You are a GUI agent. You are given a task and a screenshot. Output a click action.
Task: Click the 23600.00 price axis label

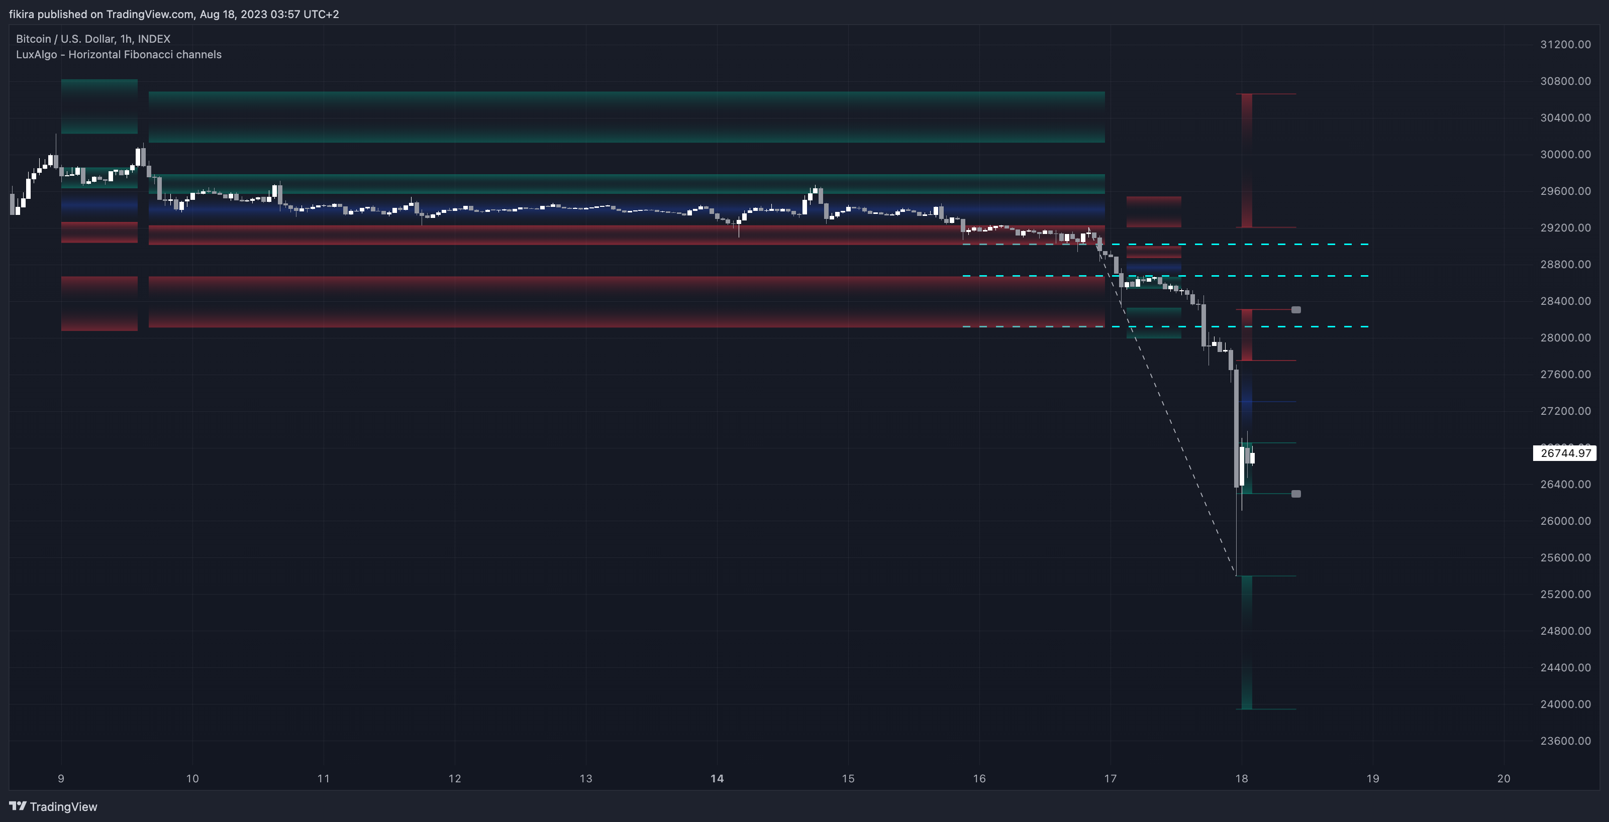point(1565,741)
